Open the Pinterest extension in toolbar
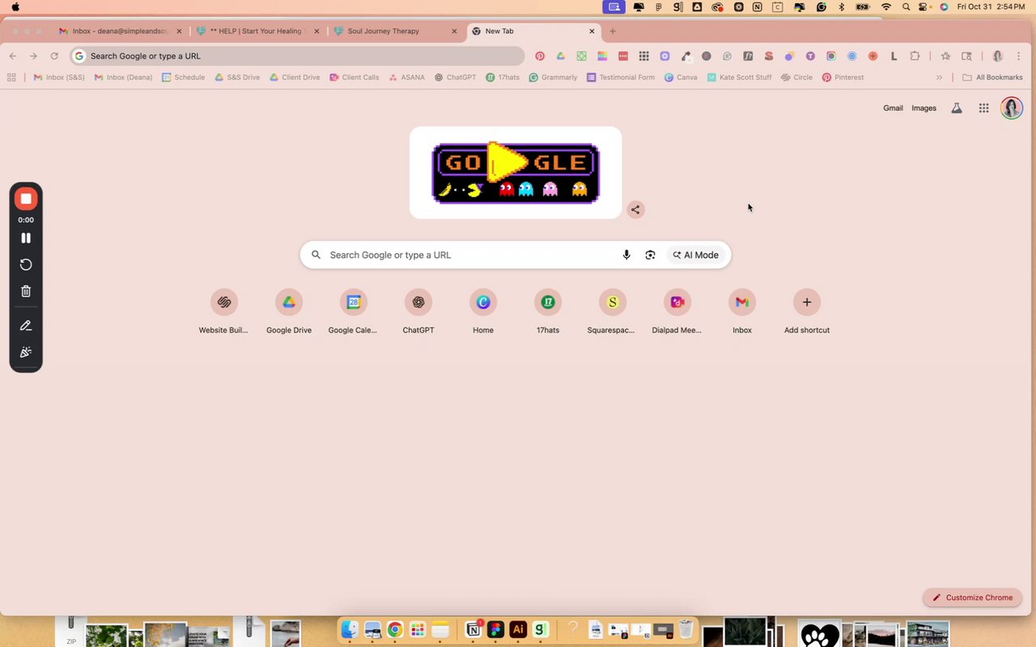 [540, 56]
